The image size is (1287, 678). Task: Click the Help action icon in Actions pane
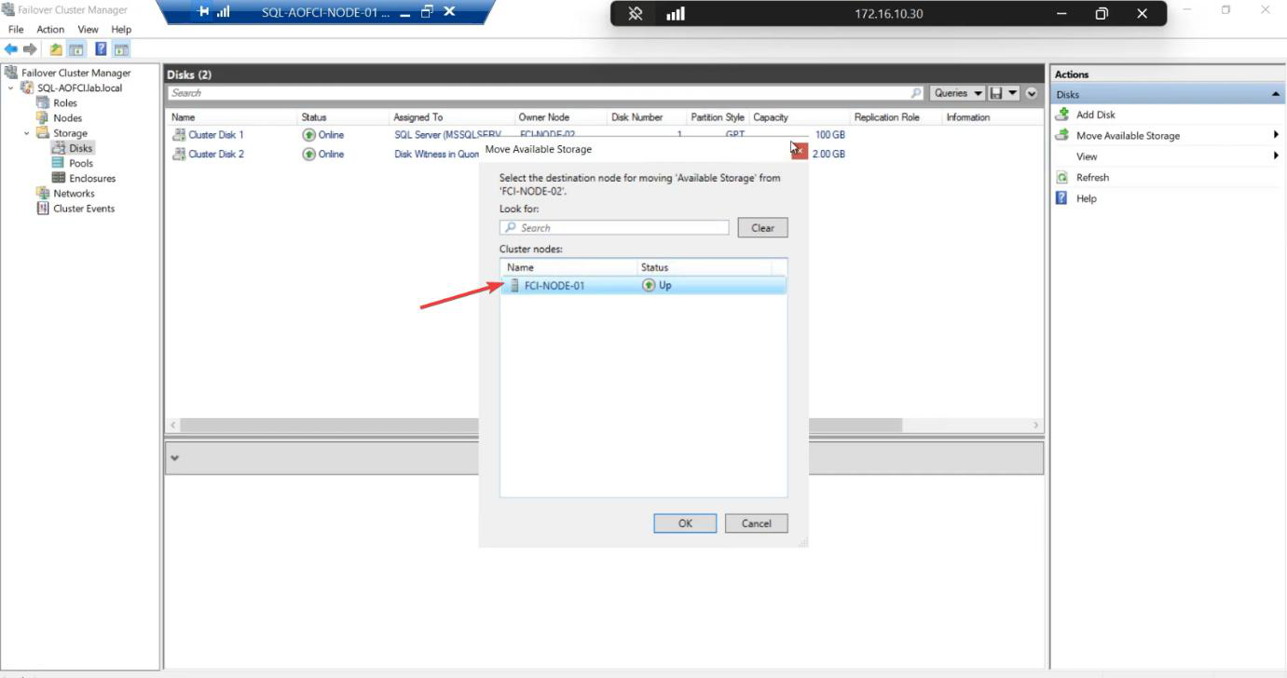(1061, 198)
